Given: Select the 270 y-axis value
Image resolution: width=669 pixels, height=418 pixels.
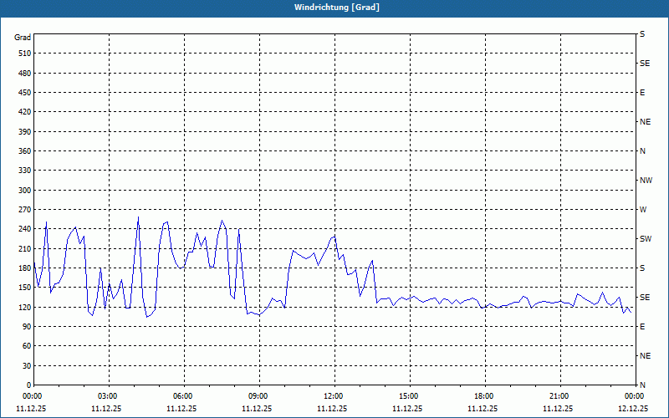Looking at the screenshot, I should coord(25,210).
